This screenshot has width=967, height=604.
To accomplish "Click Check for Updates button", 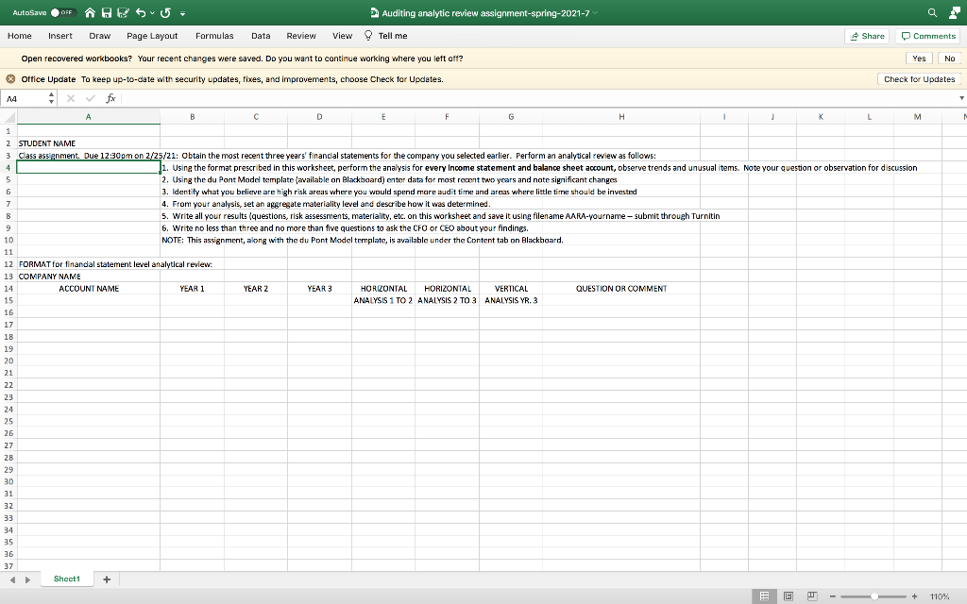I will coord(919,79).
